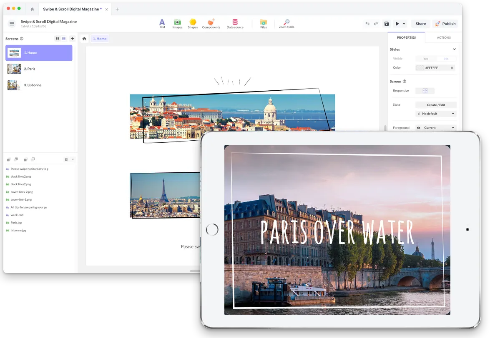Select the 1. Home breadcrumb tab
The height and width of the screenshot is (338, 490).
pyautogui.click(x=100, y=39)
